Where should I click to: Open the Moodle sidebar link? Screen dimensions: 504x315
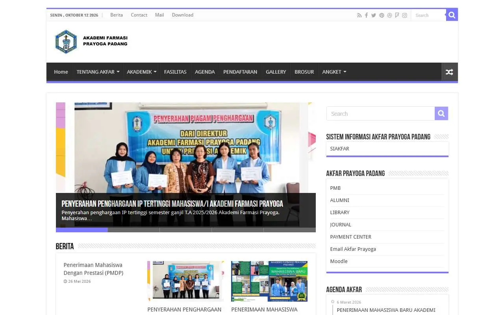(339, 261)
